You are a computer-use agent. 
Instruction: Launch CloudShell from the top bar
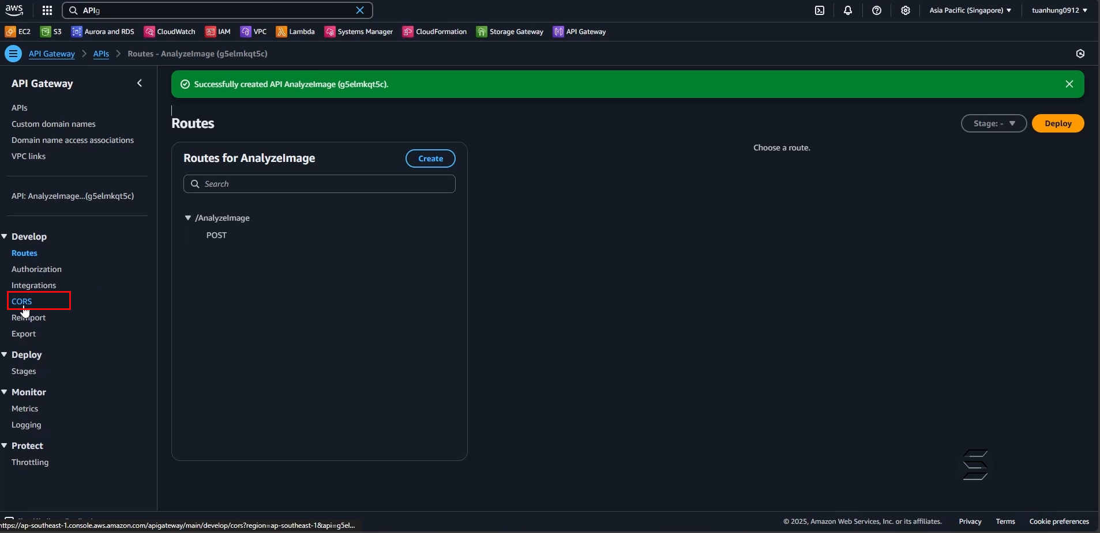(820, 10)
